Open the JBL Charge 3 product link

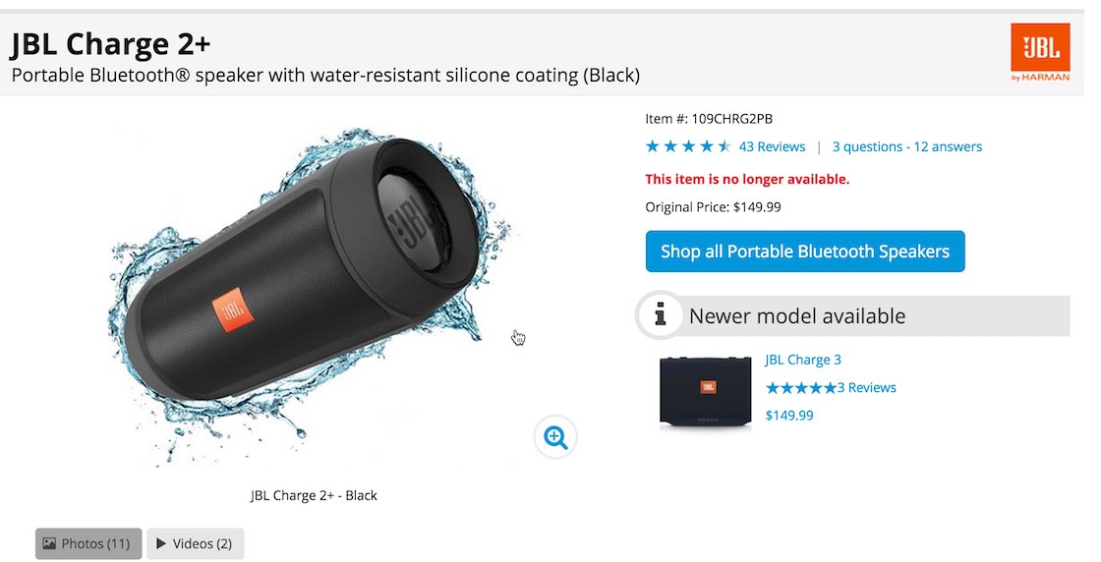803,360
